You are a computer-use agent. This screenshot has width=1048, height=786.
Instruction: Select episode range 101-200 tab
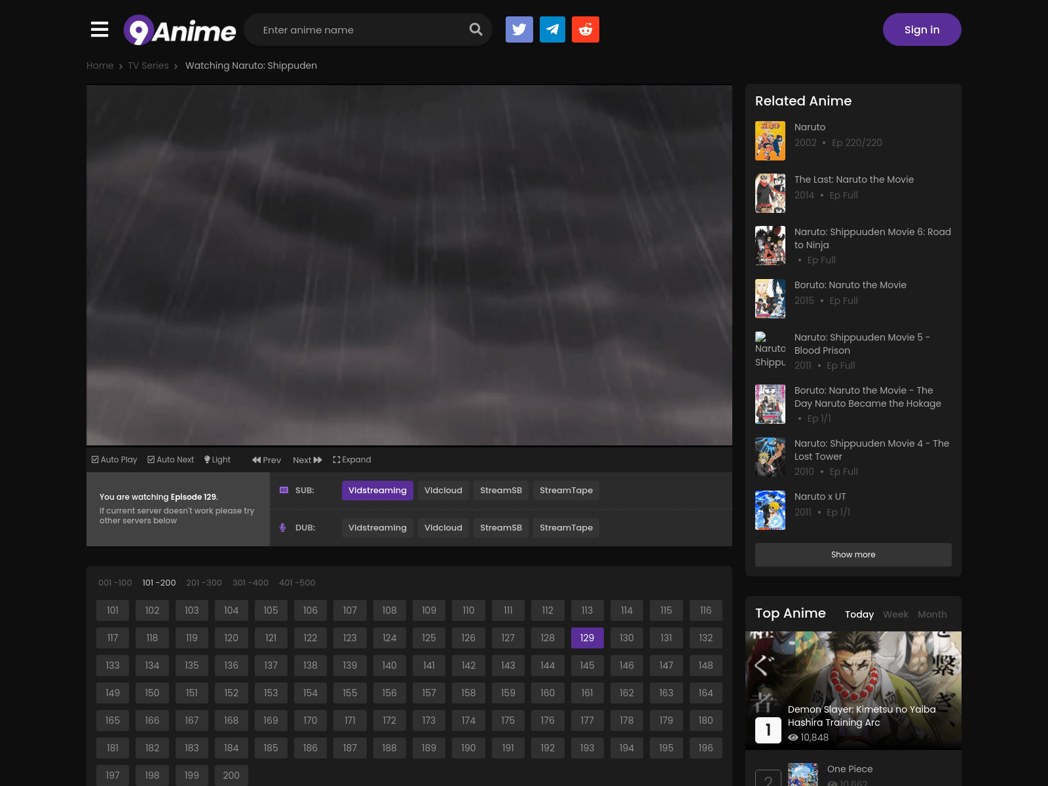pos(159,583)
